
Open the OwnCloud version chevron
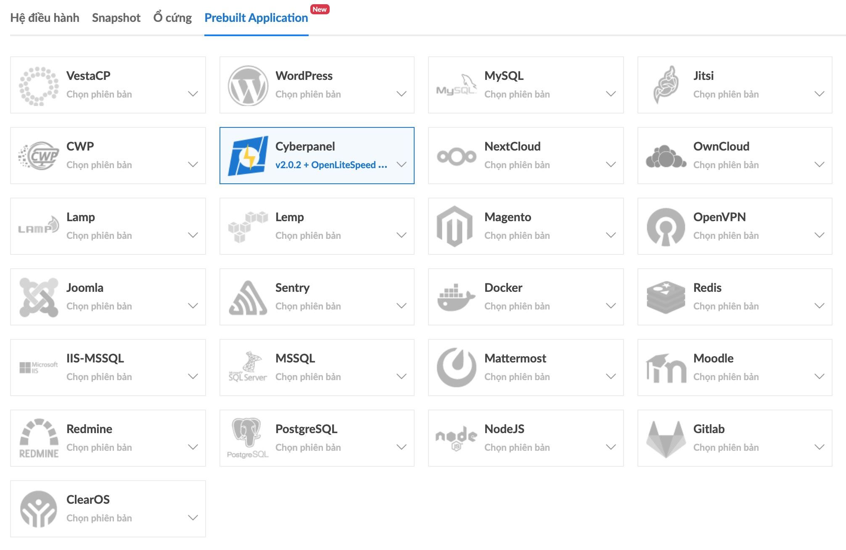[819, 164]
